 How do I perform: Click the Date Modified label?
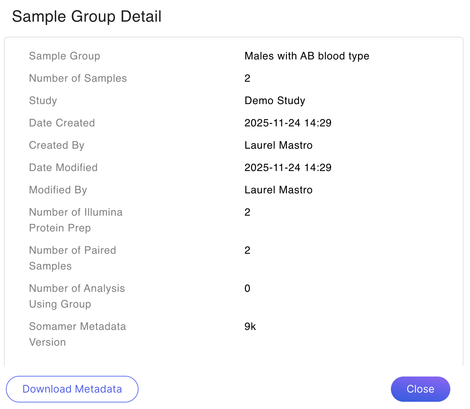(63, 167)
